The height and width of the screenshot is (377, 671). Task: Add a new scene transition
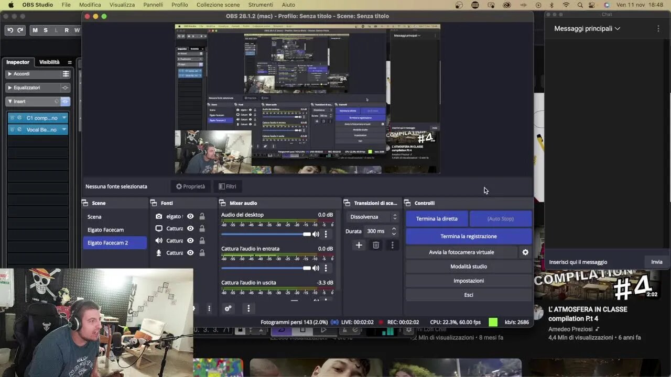pos(359,245)
